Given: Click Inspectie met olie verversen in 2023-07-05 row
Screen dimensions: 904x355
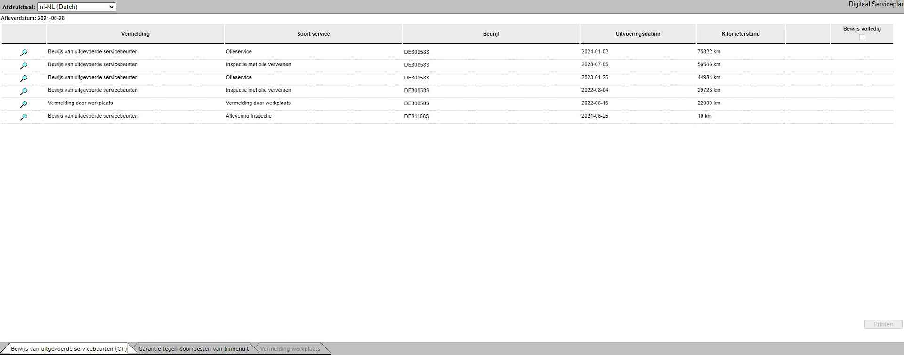Looking at the screenshot, I should click(x=258, y=64).
